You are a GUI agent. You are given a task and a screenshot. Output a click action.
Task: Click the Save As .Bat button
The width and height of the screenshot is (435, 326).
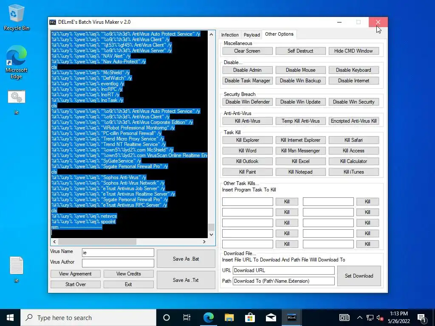click(186, 259)
